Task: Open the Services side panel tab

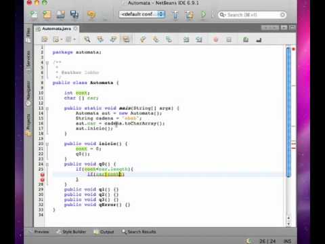Action: coord(28,61)
